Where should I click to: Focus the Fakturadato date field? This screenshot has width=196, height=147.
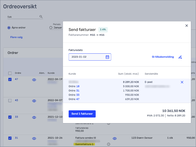(x=90, y=57)
